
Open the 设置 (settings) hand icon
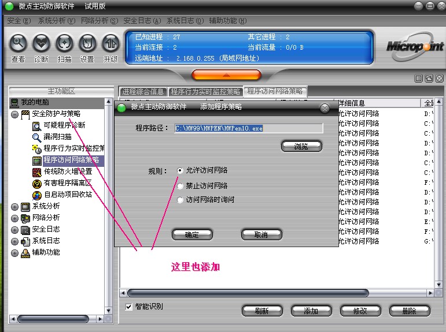pos(87,43)
